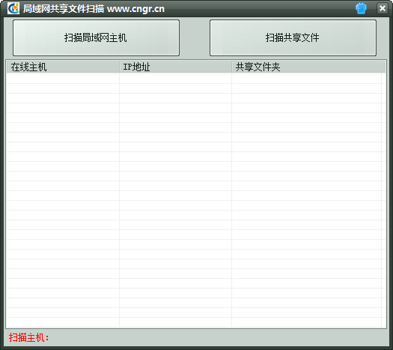Select the last empty row under 在线主机
This screenshot has width=393, height=350.
coord(63,322)
